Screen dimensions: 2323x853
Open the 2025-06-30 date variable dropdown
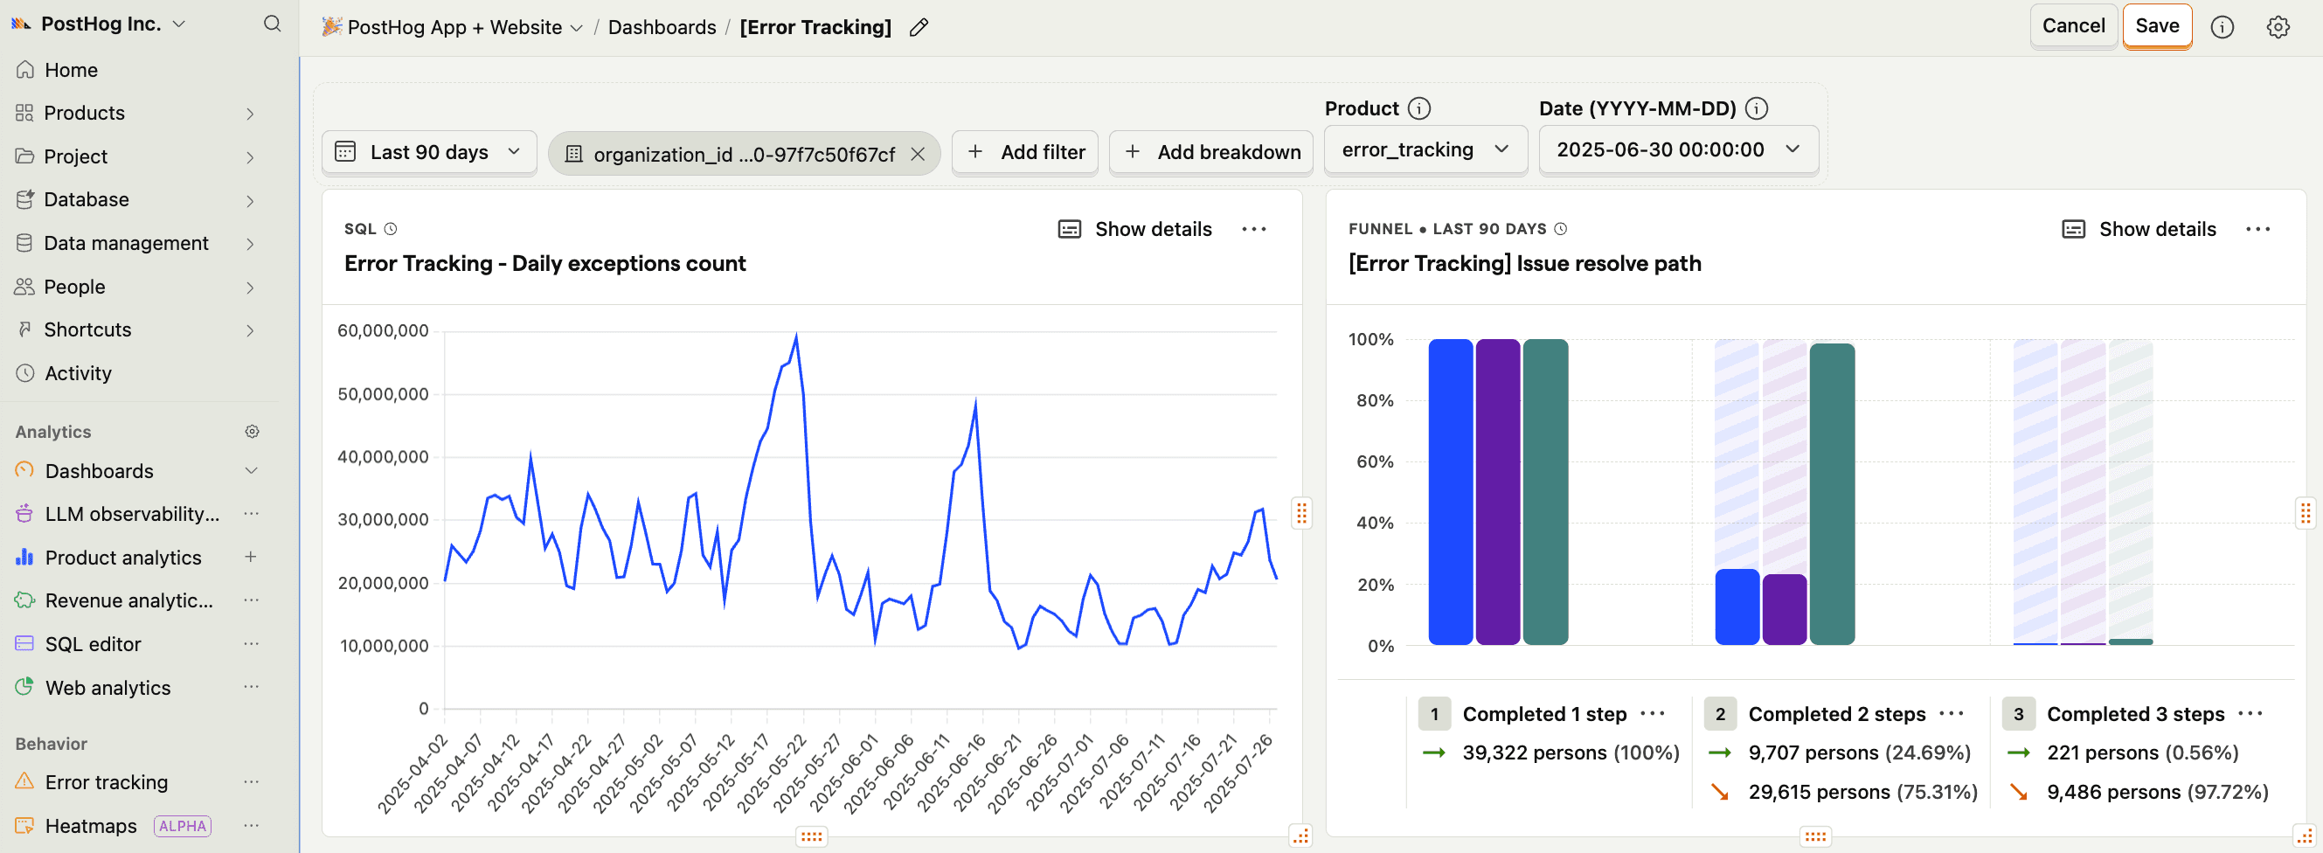[x=1678, y=149]
